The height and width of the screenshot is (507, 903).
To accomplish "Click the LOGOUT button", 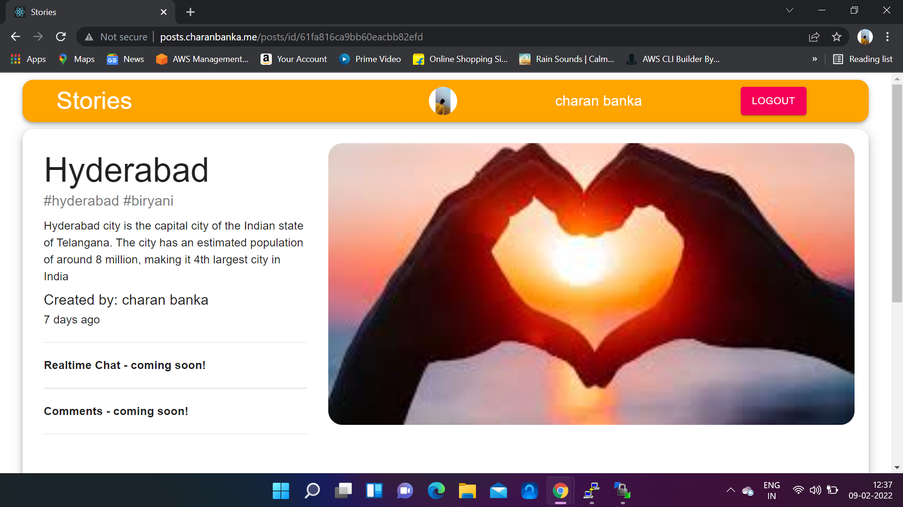I will tap(773, 101).
